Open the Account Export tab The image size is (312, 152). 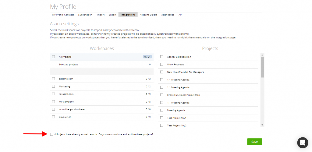tap(148, 15)
